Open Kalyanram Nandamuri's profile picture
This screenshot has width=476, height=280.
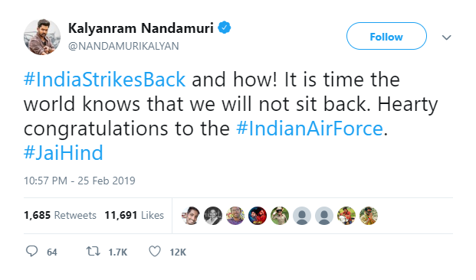tap(42, 37)
